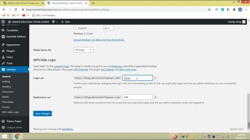Click the New content plus button
Viewport: 250px width, 140px height.
pyautogui.click(x=66, y=22)
